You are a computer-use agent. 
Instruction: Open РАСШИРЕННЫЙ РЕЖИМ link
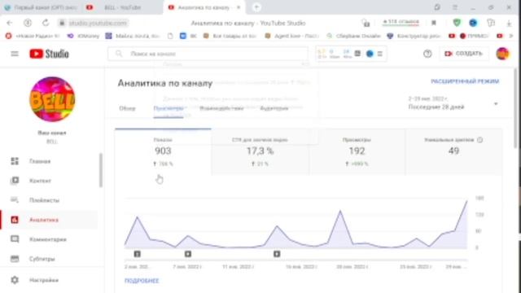coord(465,81)
